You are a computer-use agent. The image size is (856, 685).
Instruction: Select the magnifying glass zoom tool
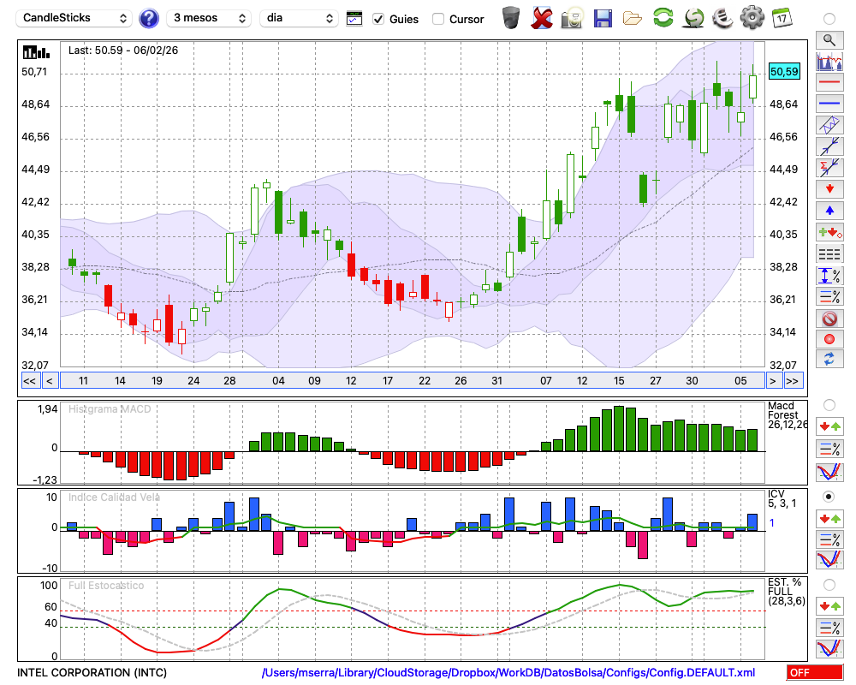829,39
